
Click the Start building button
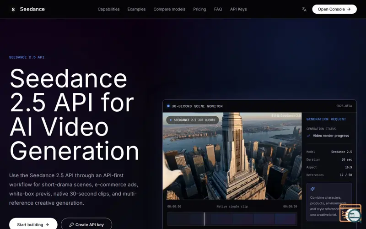(x=33, y=224)
